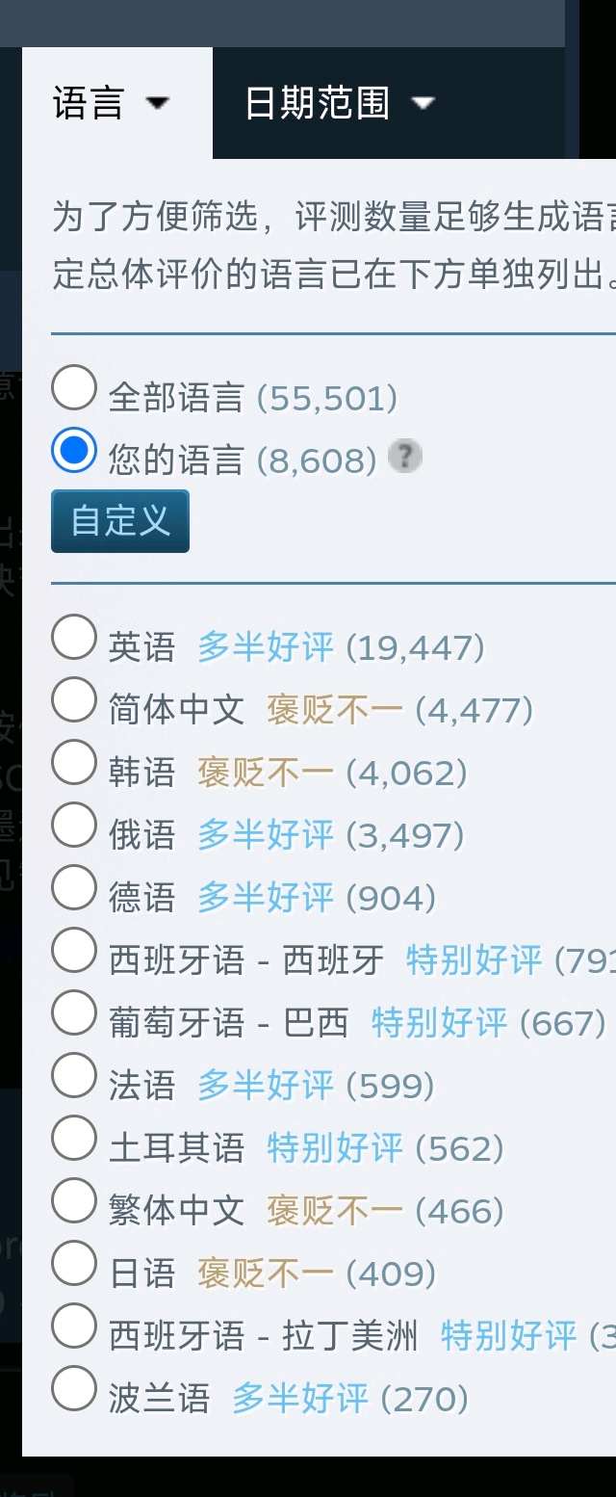The width and height of the screenshot is (616, 1497).
Task: Choose 葡萄牙语 - 巴西 radio button
Action: pos(74,1013)
